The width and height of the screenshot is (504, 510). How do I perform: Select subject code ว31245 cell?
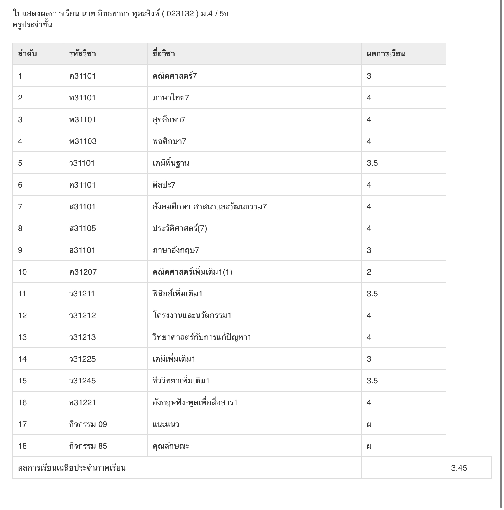pos(106,381)
